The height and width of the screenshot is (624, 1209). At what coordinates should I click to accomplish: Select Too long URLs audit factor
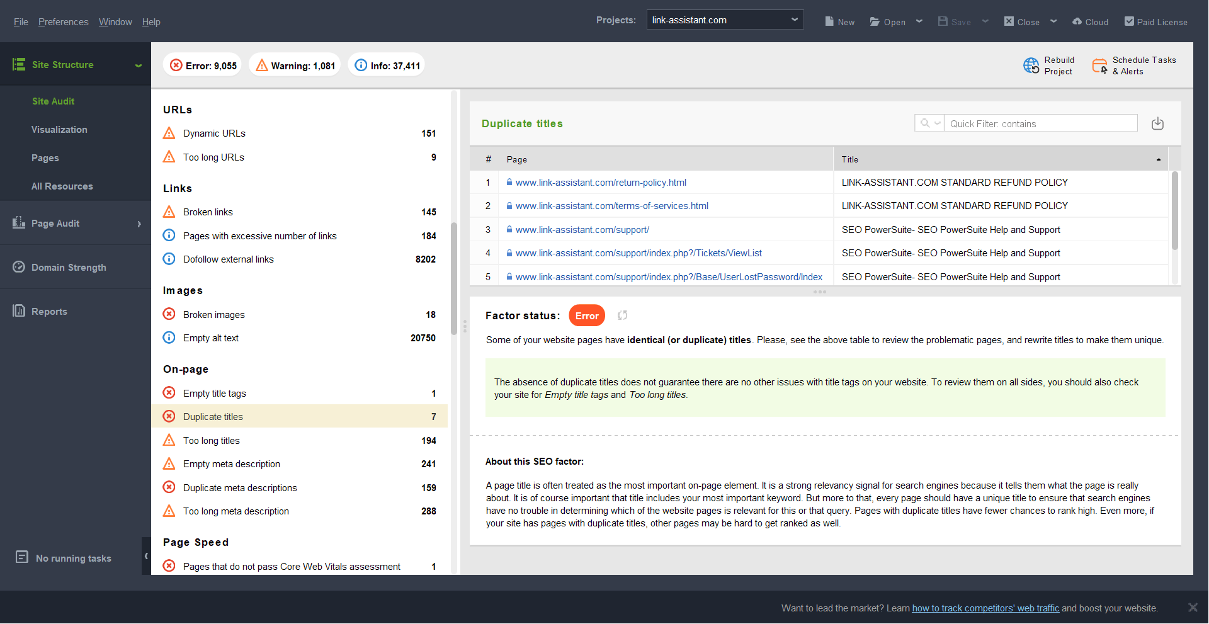pos(299,157)
